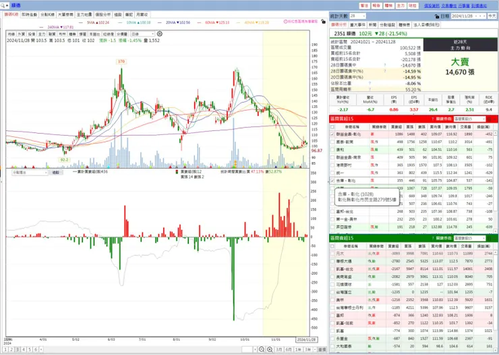Viewport: 499px width, 355px height.
Task: Click first small icon right of green header dropdown
Action: point(489,238)
